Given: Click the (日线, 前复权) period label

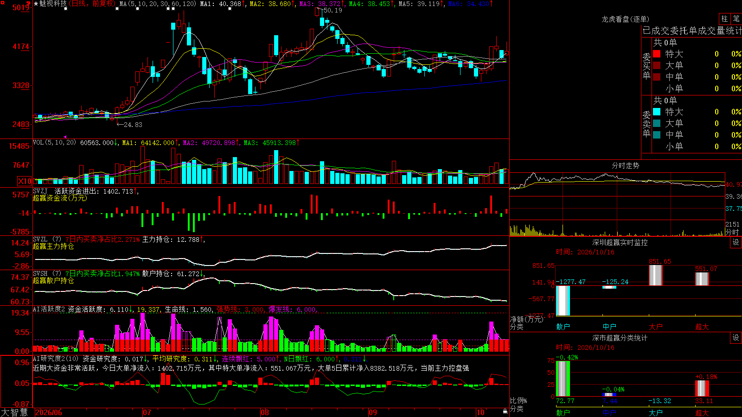Looking at the screenshot, I should click(92, 4).
